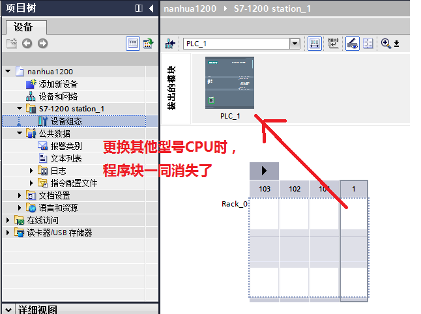Collapse the project tree panel arrow
Screen dimensions: 421x314
pos(151,8)
